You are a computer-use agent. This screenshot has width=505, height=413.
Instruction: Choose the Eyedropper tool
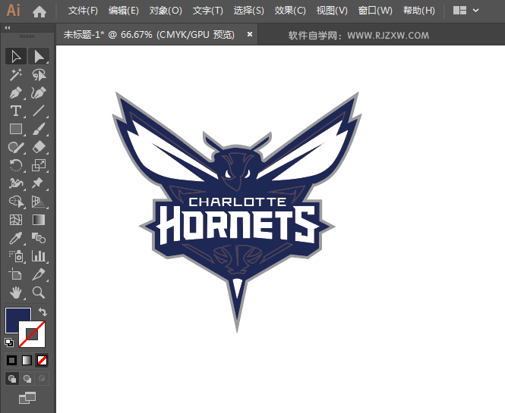pyautogui.click(x=16, y=238)
